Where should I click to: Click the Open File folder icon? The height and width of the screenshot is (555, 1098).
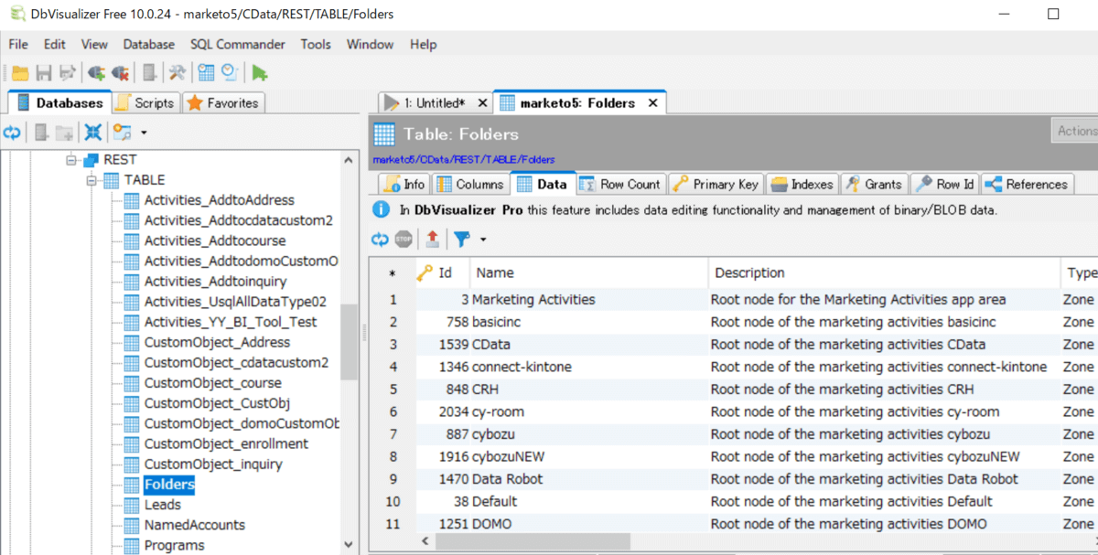[19, 73]
